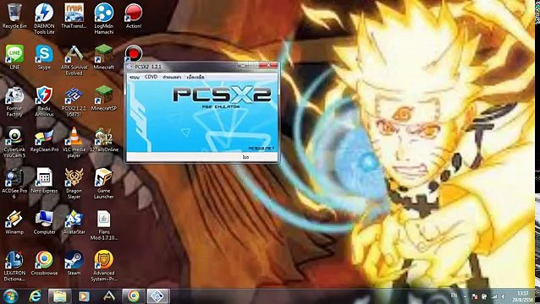This screenshot has width=540, height=304.
Task: Select the AvatarStar desktop shortcut
Action: point(74,222)
